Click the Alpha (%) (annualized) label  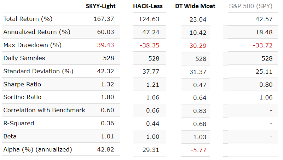(x=37, y=149)
